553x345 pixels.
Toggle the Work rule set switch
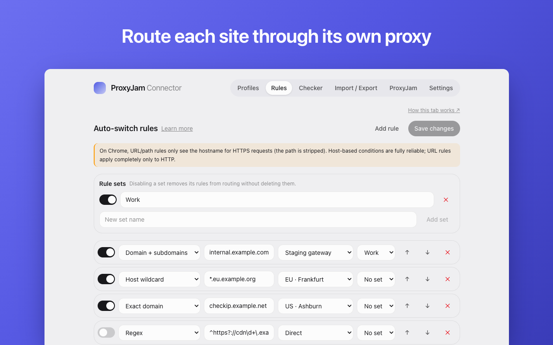point(108,200)
